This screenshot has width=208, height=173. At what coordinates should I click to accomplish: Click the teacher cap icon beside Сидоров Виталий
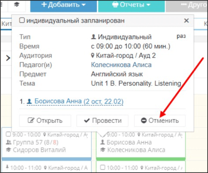pos(8,150)
